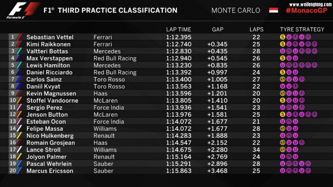Click the yellow S tyre in Button's row
Viewport: 333px width, 187px height.
click(283, 114)
